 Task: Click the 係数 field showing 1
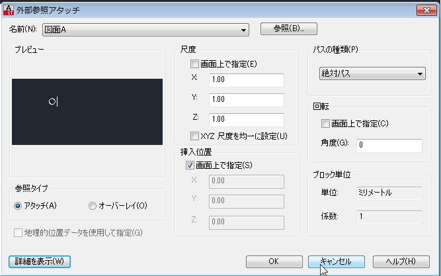click(389, 217)
